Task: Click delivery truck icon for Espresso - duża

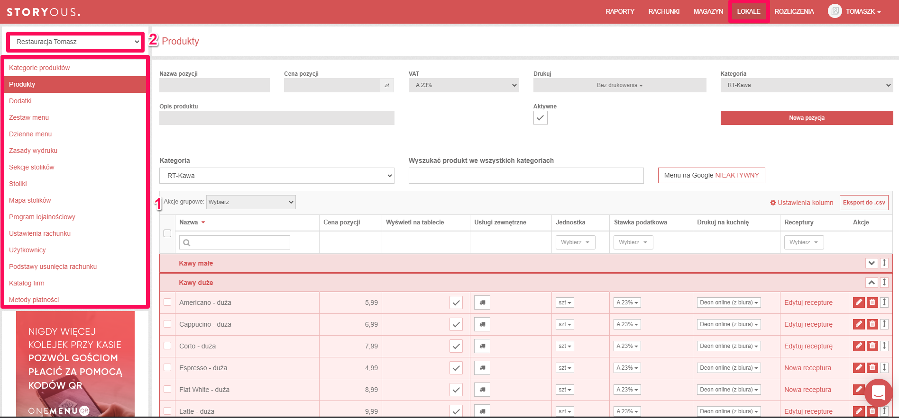Action: [x=482, y=368]
